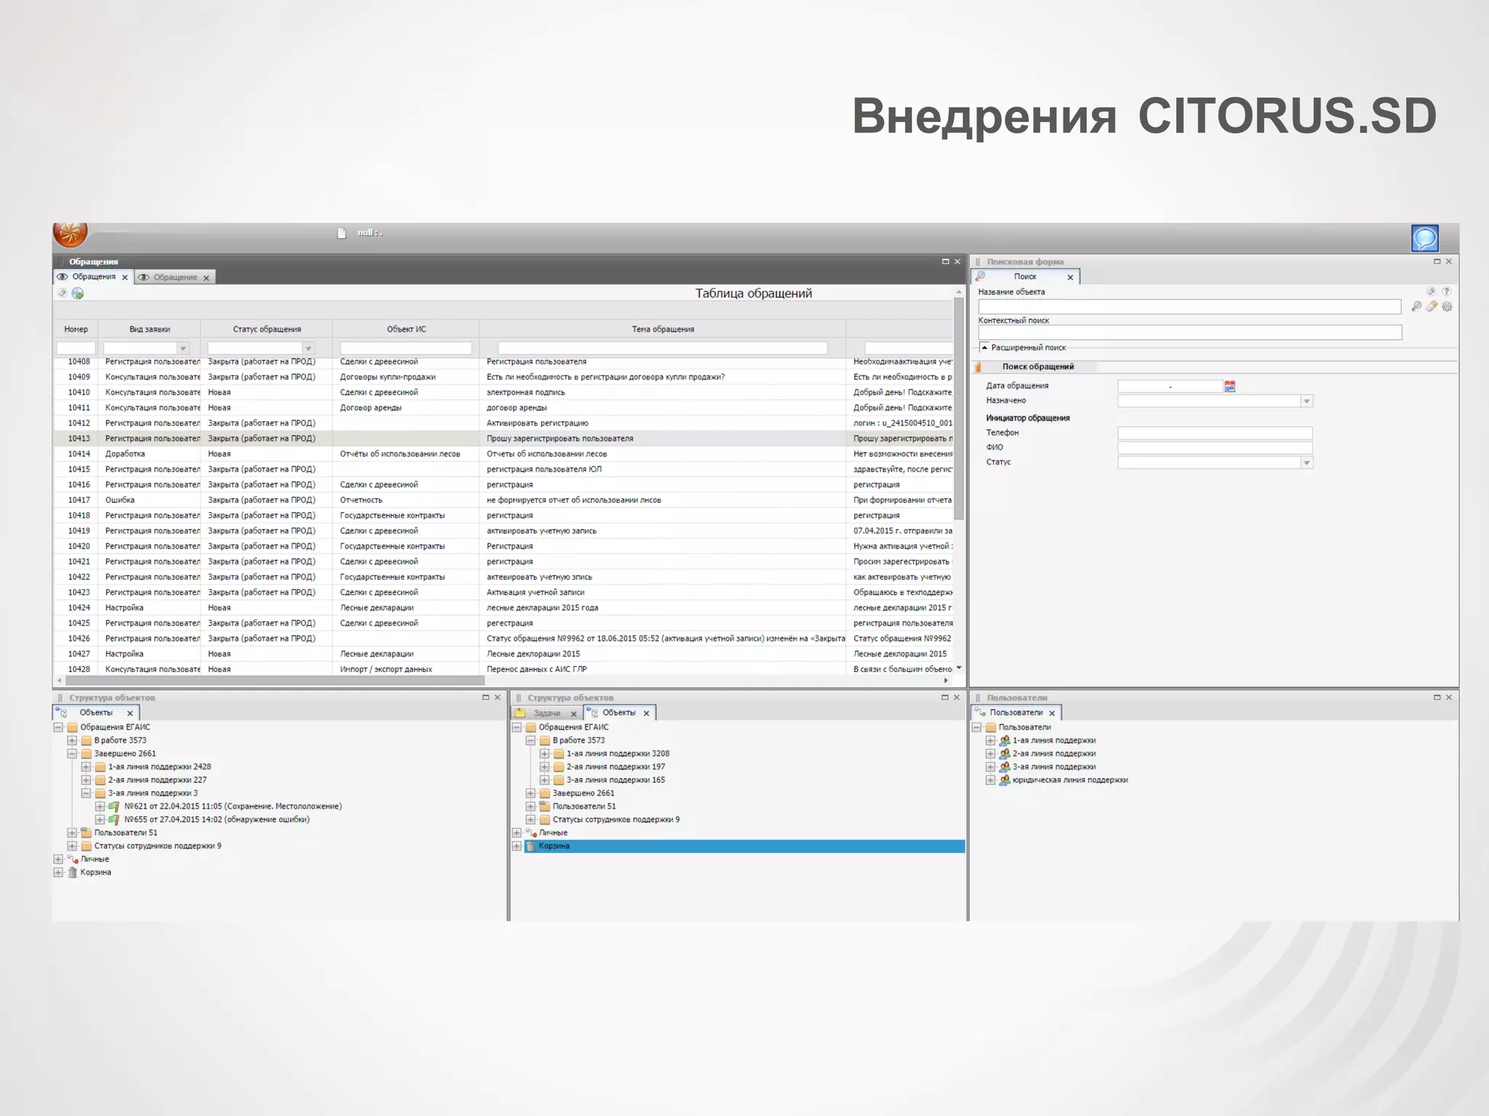Open the Статус dropdown in search form
This screenshot has width=1489, height=1116.
[x=1307, y=463]
